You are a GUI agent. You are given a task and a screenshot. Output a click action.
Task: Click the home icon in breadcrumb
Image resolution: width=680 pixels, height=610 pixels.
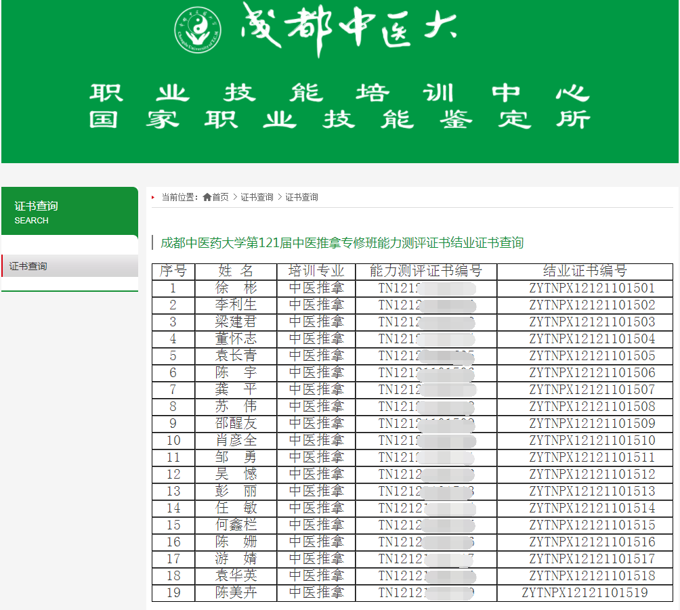pyautogui.click(x=207, y=197)
